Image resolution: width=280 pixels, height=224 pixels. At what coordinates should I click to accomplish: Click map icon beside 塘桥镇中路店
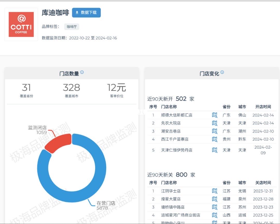point(215,207)
